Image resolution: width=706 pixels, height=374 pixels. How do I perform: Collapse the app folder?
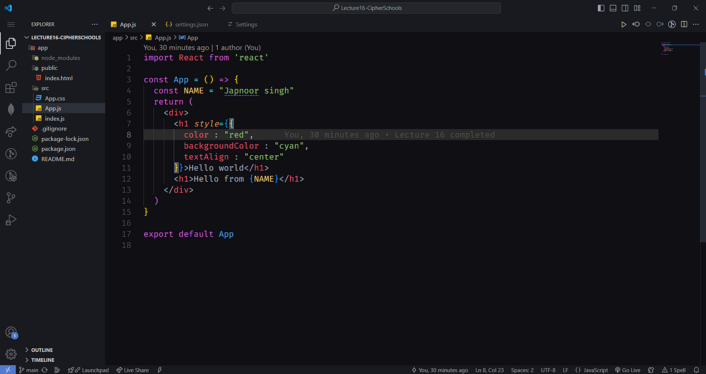click(x=64, y=48)
